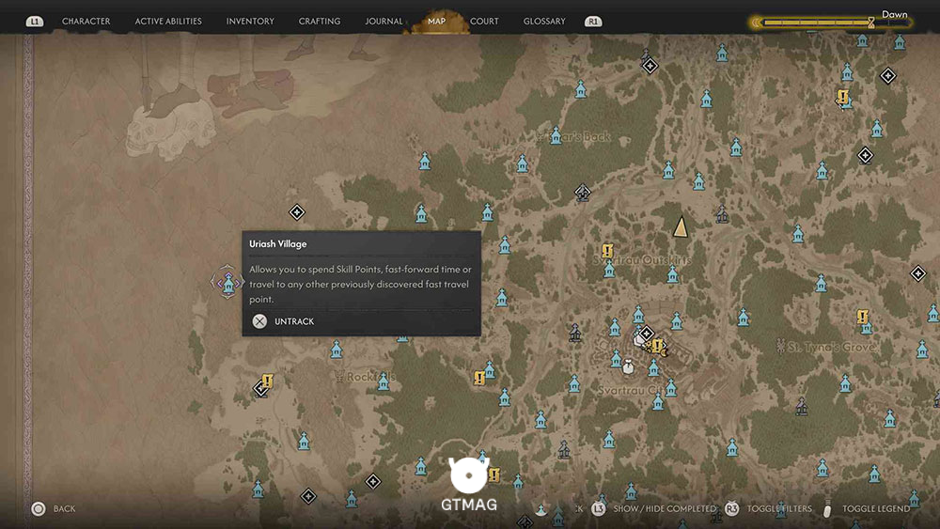Open the Glossary tab

(544, 21)
